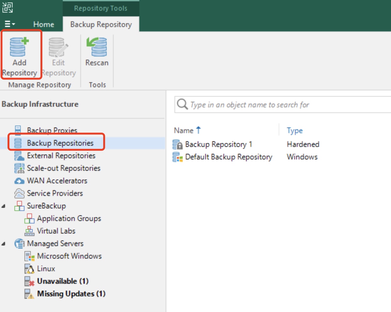Click the Rescan ribbon button
Viewport: 391px width, 312px height.
(97, 52)
